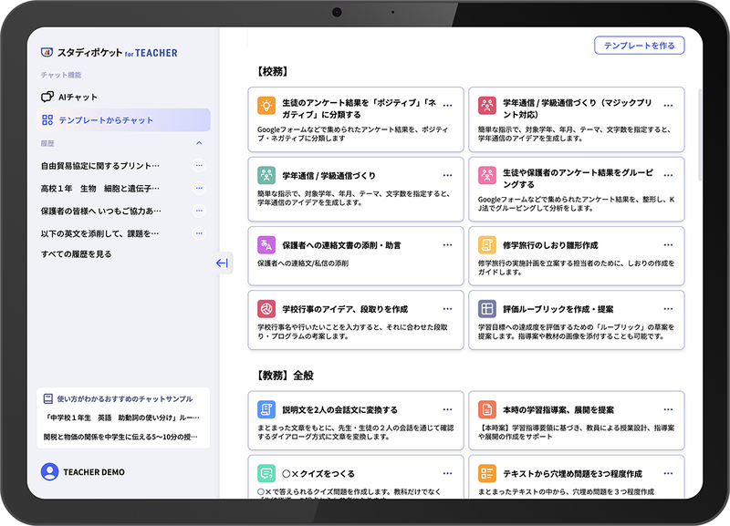Select the 説明文を2人の会話文に変換 dialog icon
The width and height of the screenshot is (730, 526).
(x=264, y=410)
